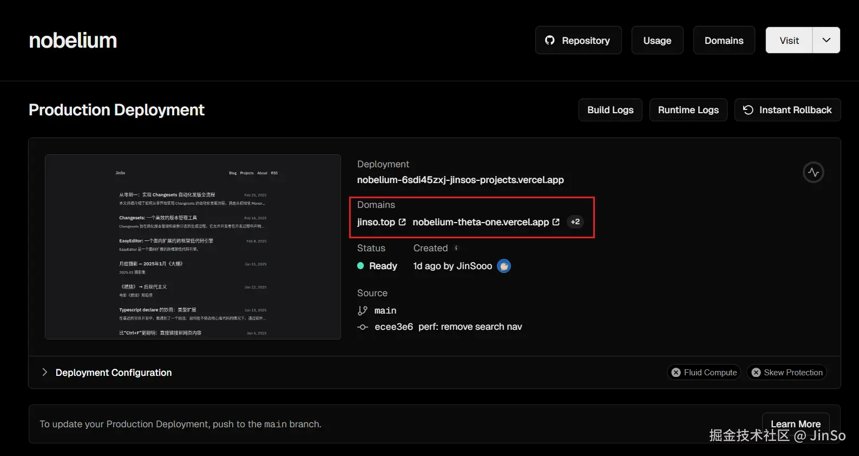Click the Ready status text

tap(383, 266)
